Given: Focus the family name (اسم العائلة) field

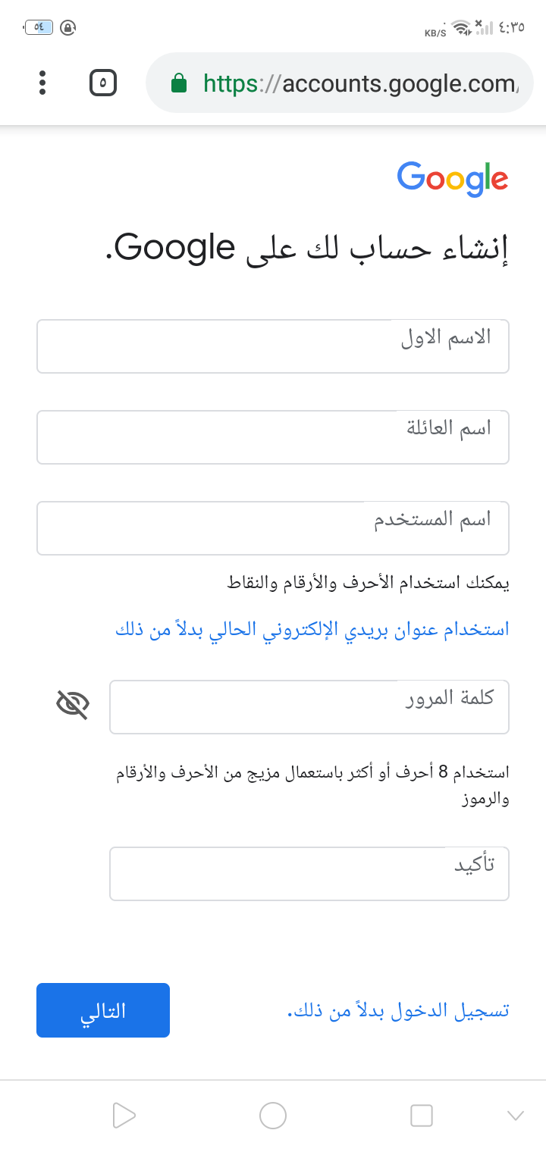Looking at the screenshot, I should tap(273, 437).
